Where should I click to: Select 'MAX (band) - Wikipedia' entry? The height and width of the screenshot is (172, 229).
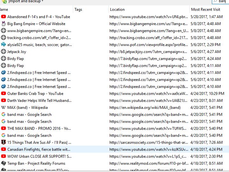[27, 108]
